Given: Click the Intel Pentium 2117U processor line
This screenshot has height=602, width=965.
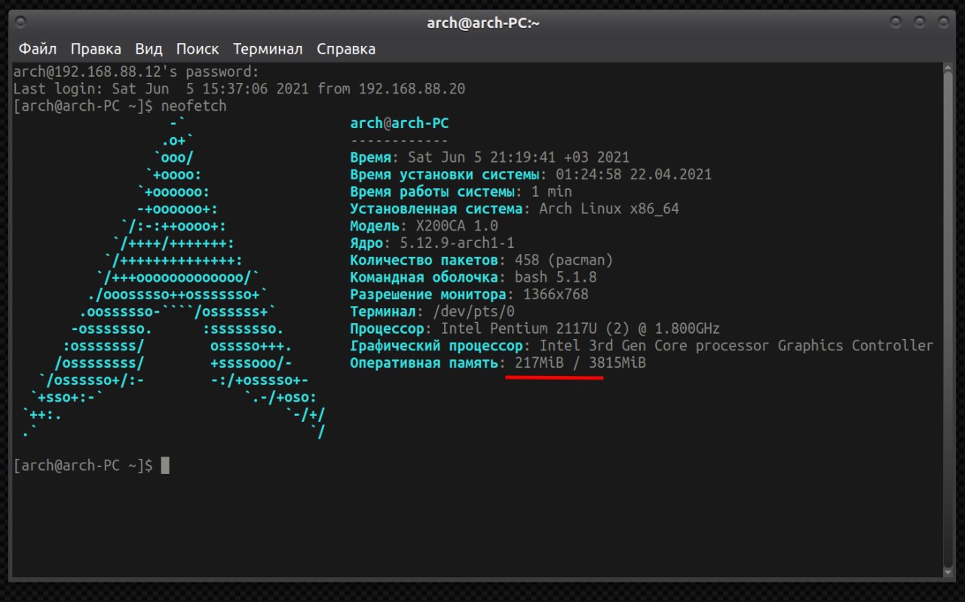Looking at the screenshot, I should (535, 329).
